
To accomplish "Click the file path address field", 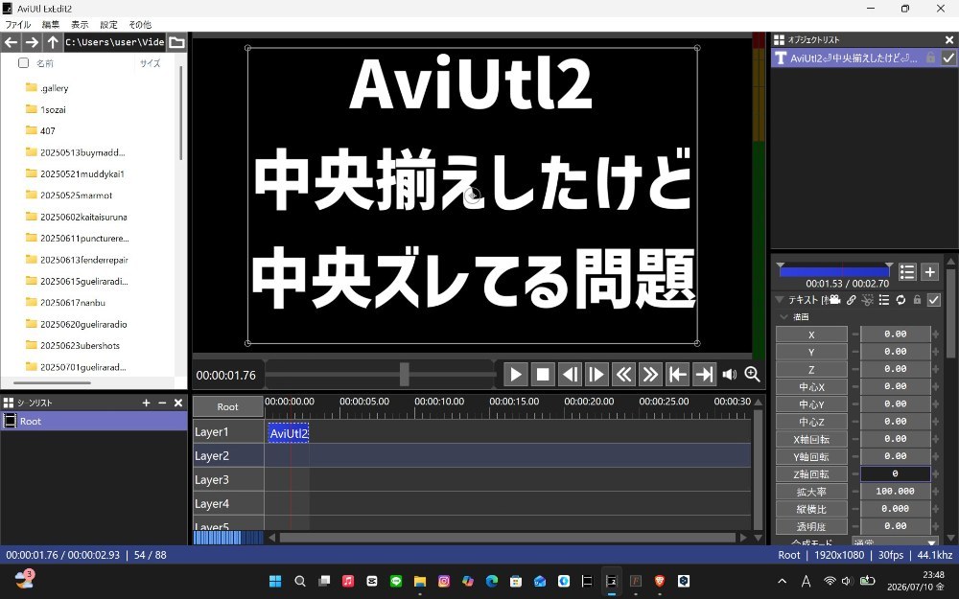I will pyautogui.click(x=114, y=42).
